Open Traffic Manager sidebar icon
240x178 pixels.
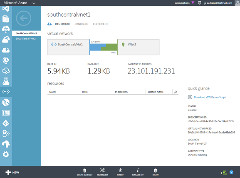point(6,103)
